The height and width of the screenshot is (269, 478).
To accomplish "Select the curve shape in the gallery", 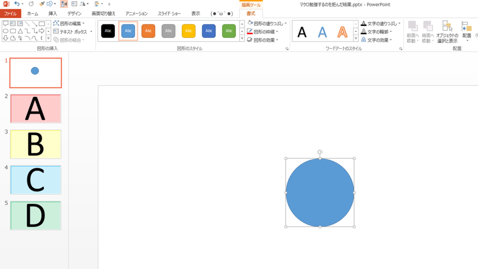I will [x=35, y=38].
